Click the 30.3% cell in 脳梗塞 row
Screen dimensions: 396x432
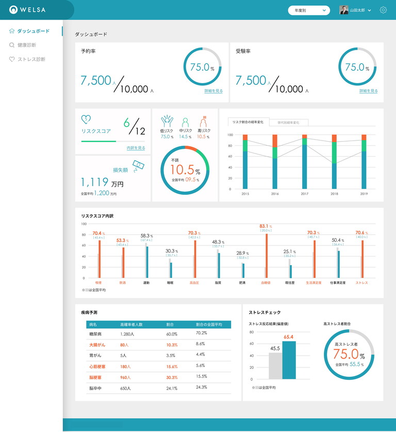point(172,377)
